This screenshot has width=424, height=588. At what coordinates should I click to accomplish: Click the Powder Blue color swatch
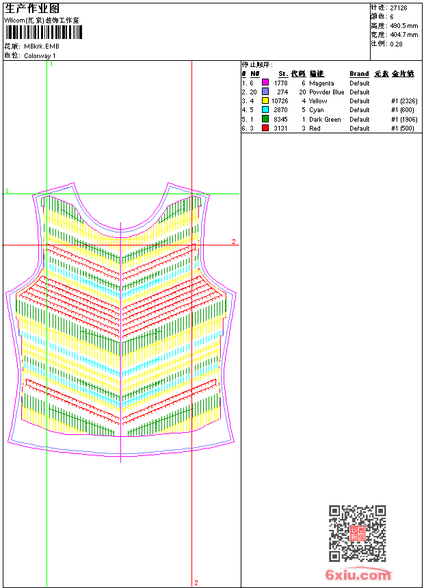[x=265, y=92]
